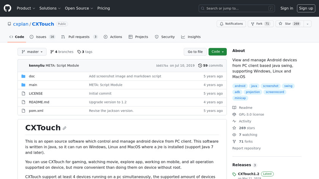
Task: Click the LICENSE file icon
Action: pyautogui.click(x=23, y=93)
